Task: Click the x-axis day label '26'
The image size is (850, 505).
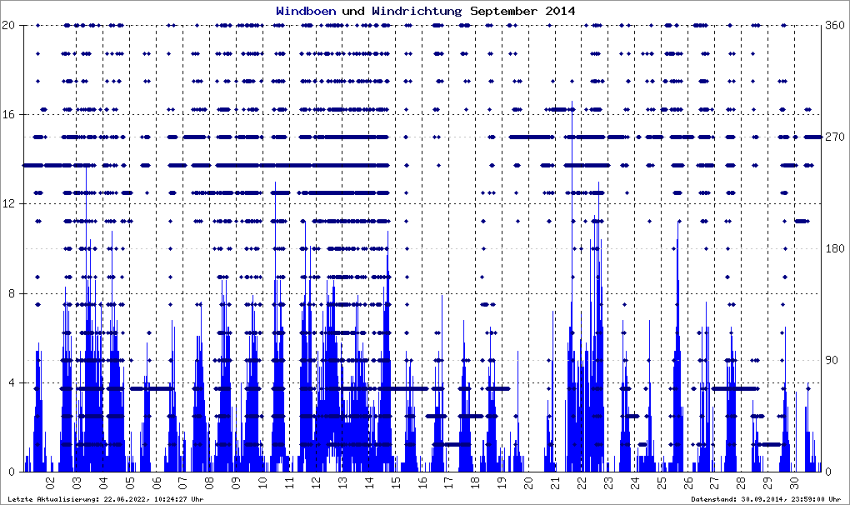Action: [x=687, y=482]
